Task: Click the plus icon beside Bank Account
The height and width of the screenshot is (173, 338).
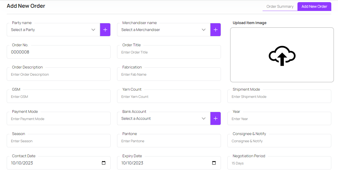Action: [216, 118]
